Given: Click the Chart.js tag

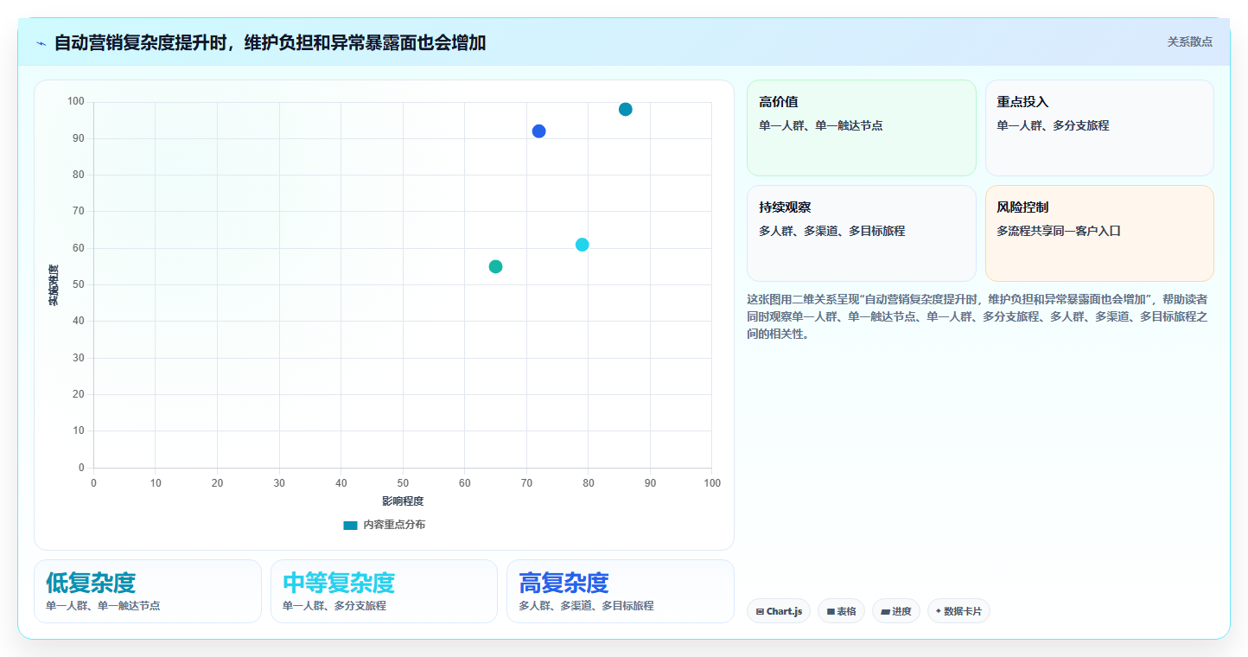Looking at the screenshot, I should (779, 611).
